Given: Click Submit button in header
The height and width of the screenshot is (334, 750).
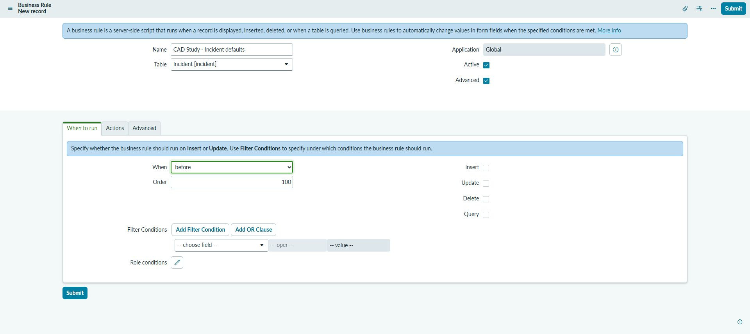Looking at the screenshot, I should click(x=733, y=8).
